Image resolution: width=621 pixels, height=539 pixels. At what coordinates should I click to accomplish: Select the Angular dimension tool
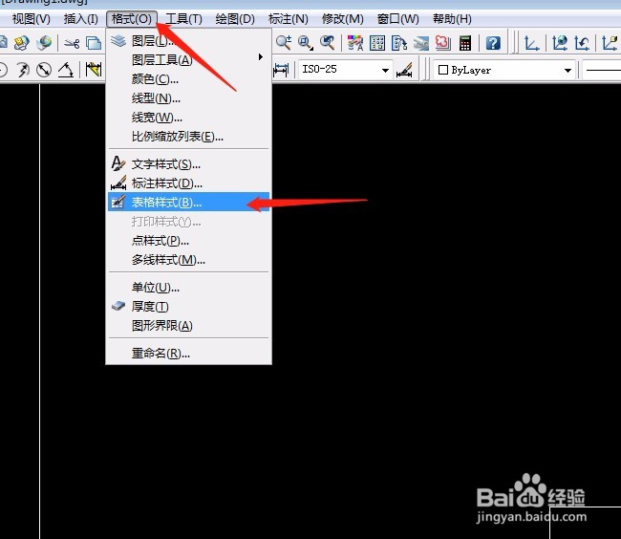click(x=66, y=70)
